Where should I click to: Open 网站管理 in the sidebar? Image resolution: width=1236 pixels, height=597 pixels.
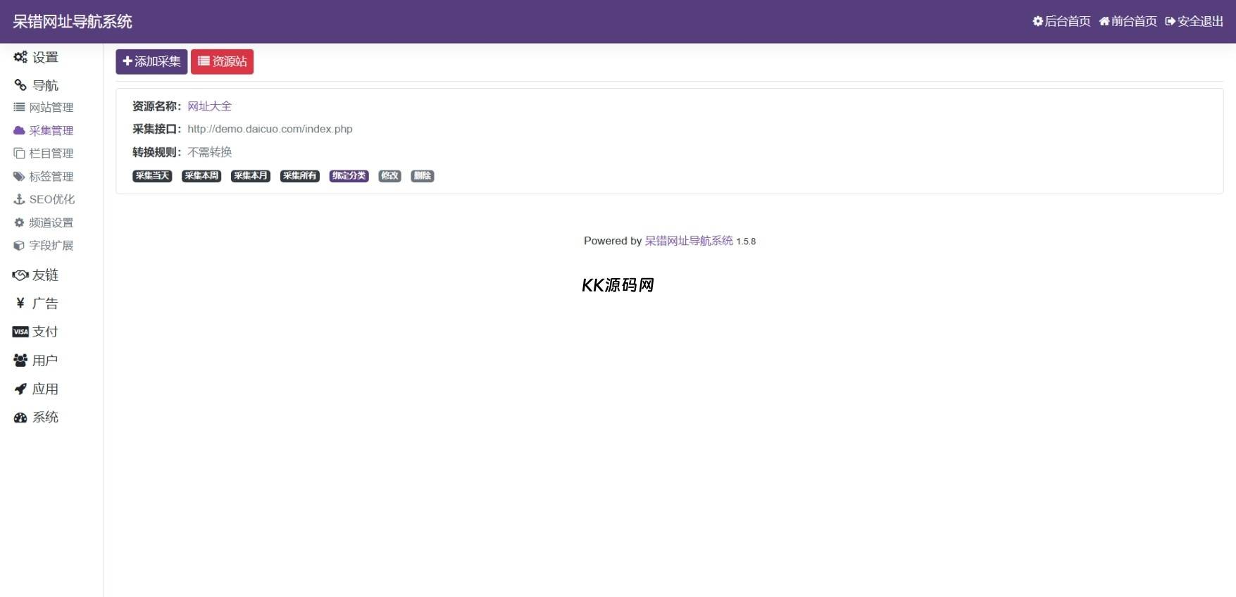pyautogui.click(x=51, y=108)
